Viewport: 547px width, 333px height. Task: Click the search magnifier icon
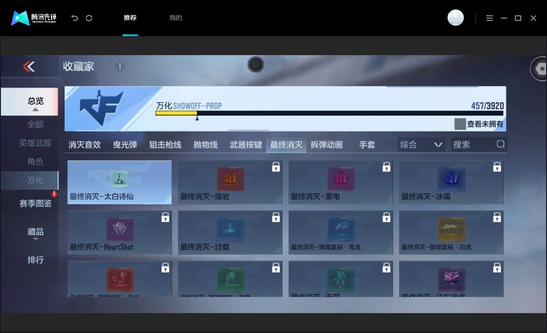(x=500, y=144)
